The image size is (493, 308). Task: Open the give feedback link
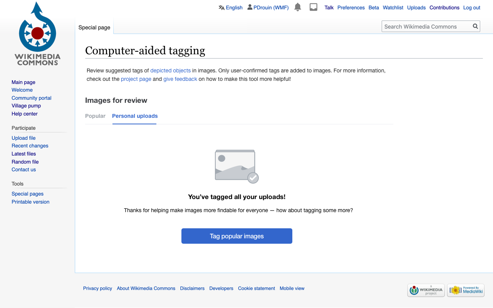pyautogui.click(x=180, y=79)
